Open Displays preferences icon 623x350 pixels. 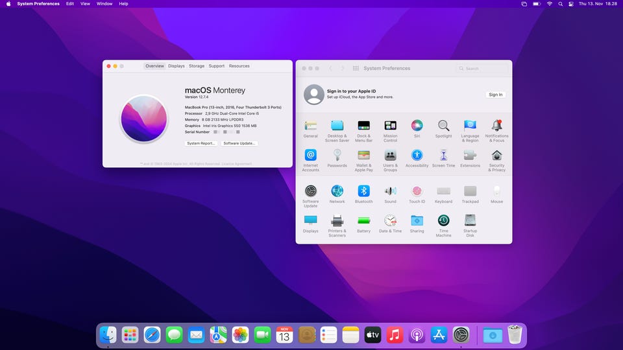point(311,221)
